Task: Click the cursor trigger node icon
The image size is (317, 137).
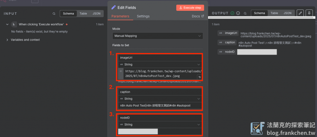Action: (x=14, y=24)
